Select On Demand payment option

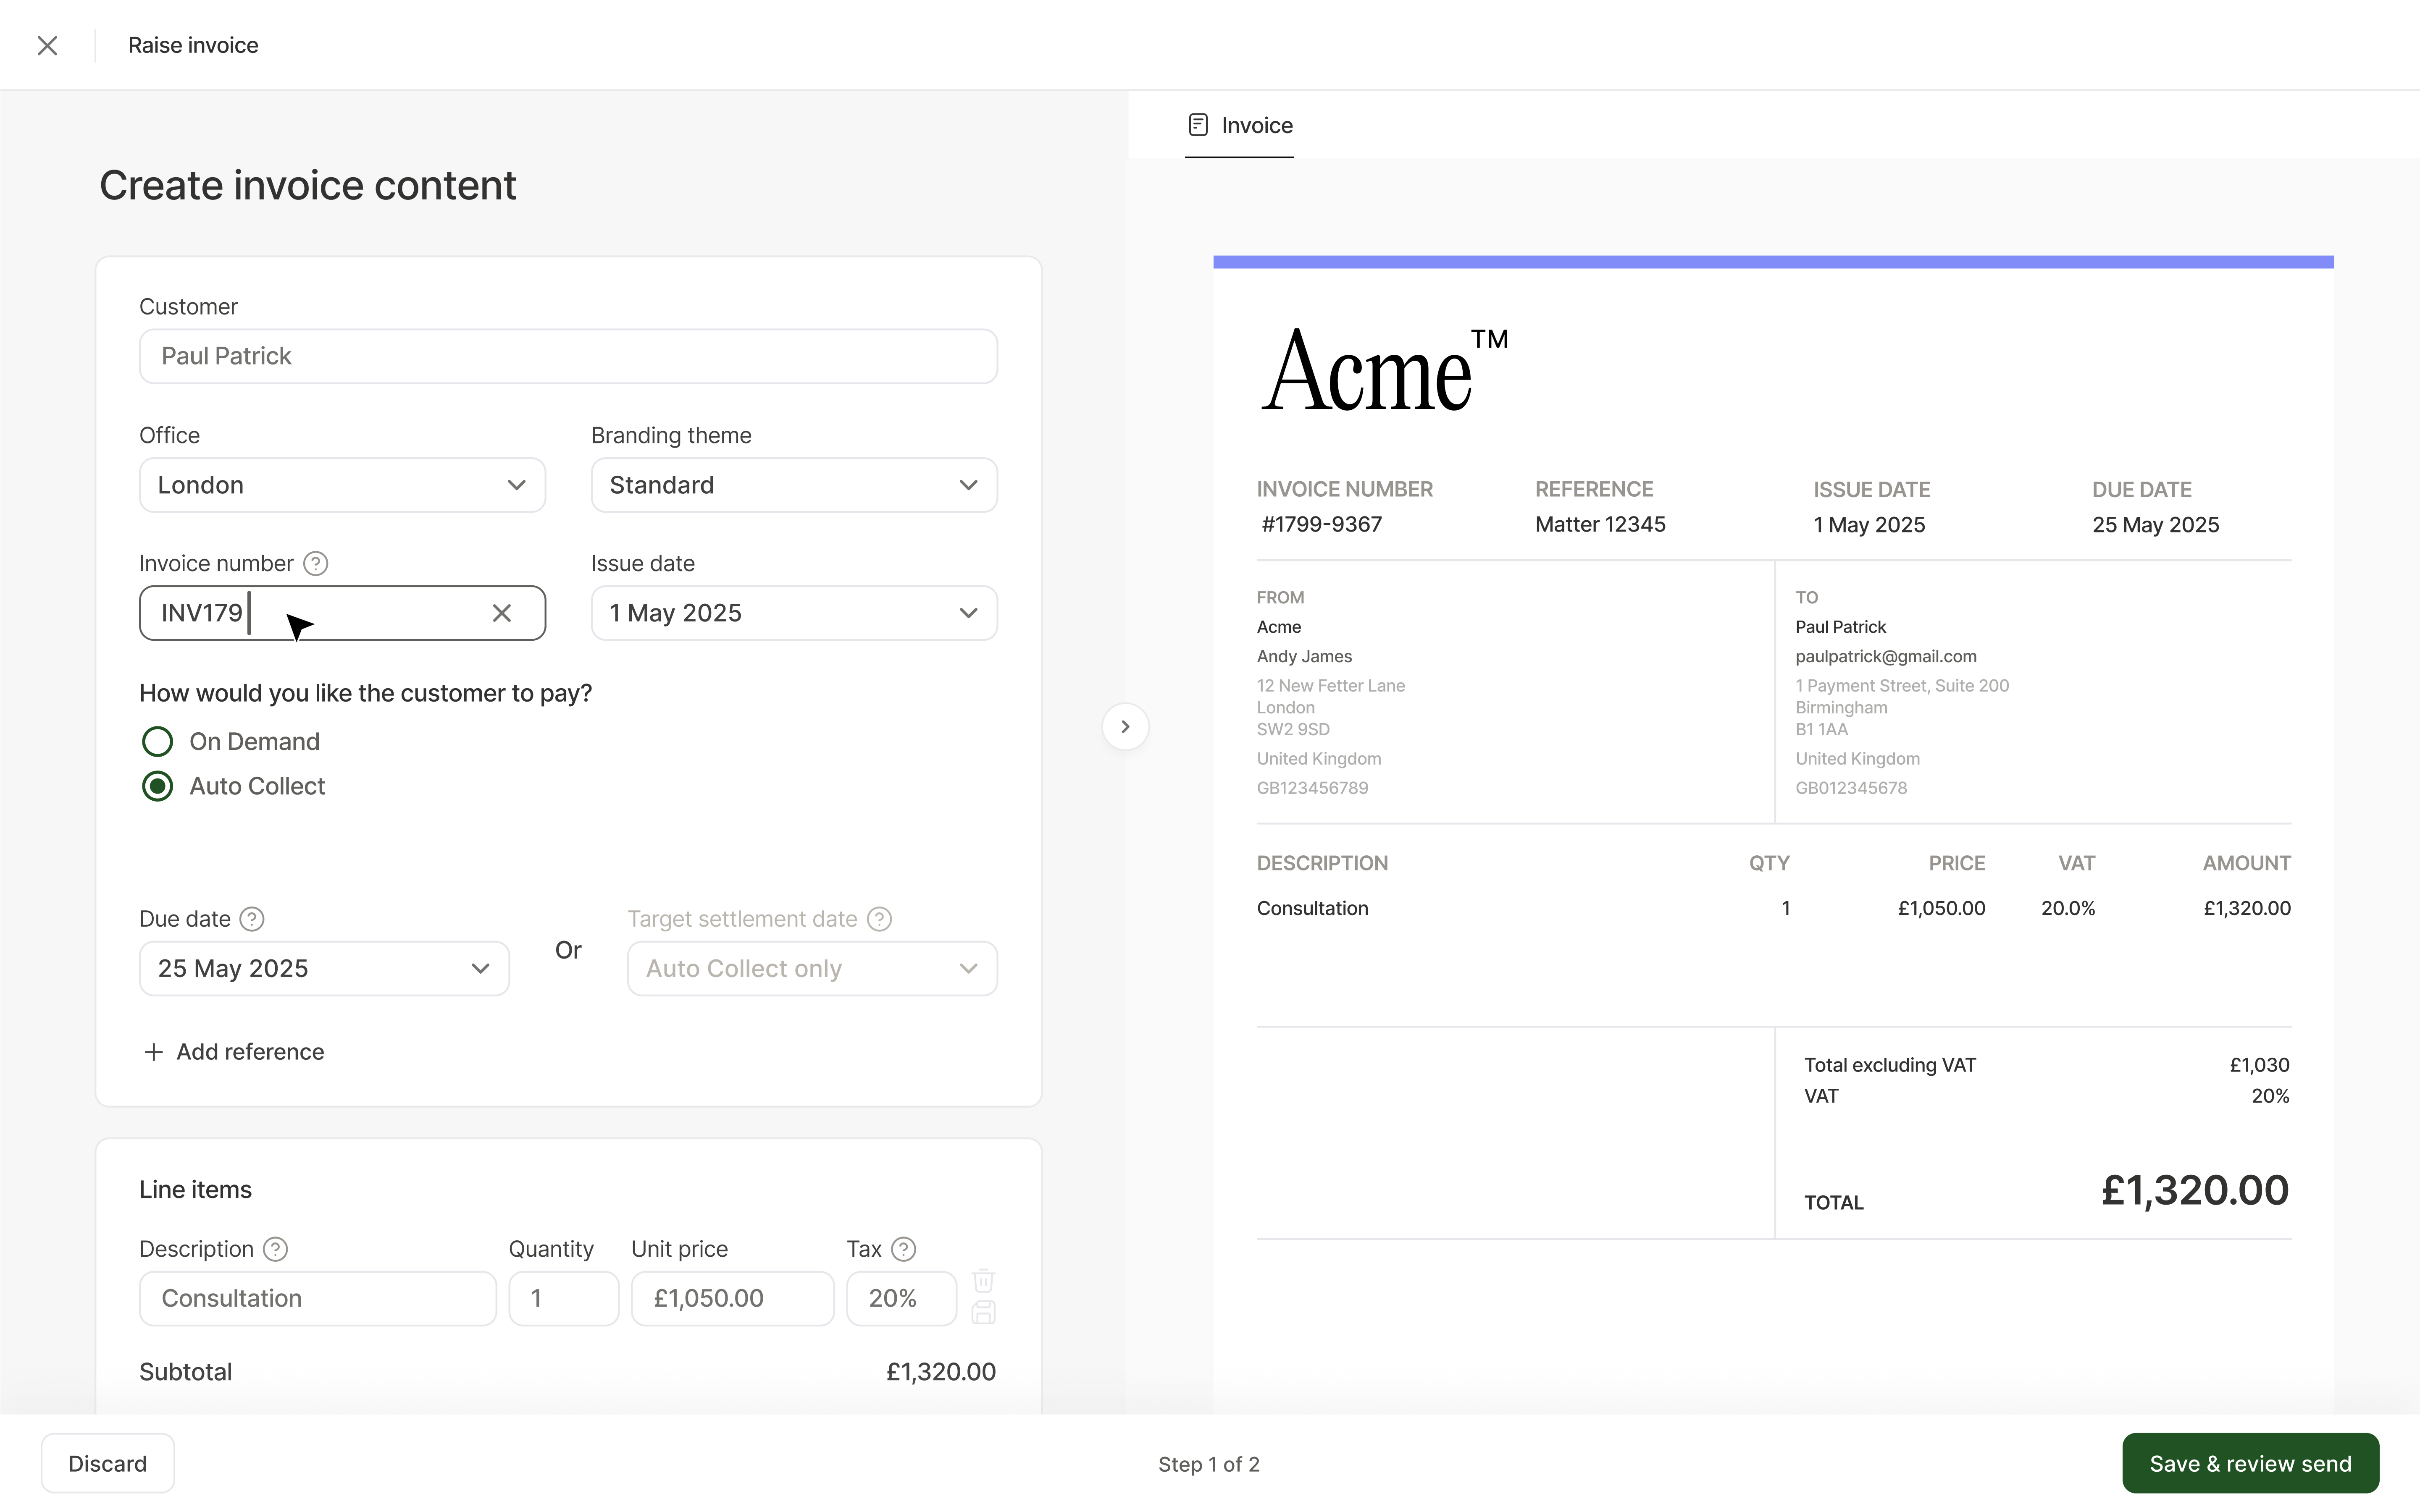(x=158, y=742)
